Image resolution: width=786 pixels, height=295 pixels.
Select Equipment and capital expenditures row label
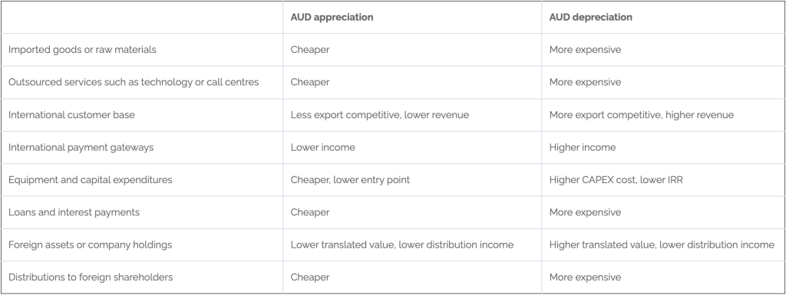click(x=91, y=180)
